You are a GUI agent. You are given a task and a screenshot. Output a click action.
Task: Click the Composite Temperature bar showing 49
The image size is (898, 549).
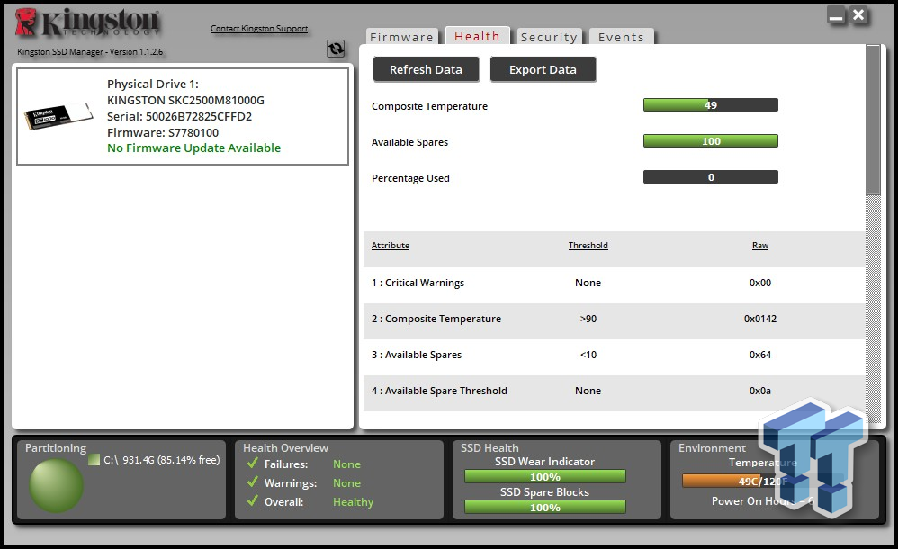click(x=710, y=105)
